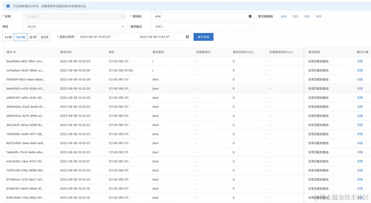The image size is (371, 203).
Task: Click the 提交排查 submit button
Action: 203,37
